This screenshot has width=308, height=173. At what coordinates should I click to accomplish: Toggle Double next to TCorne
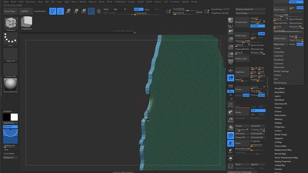click(x=246, y=95)
